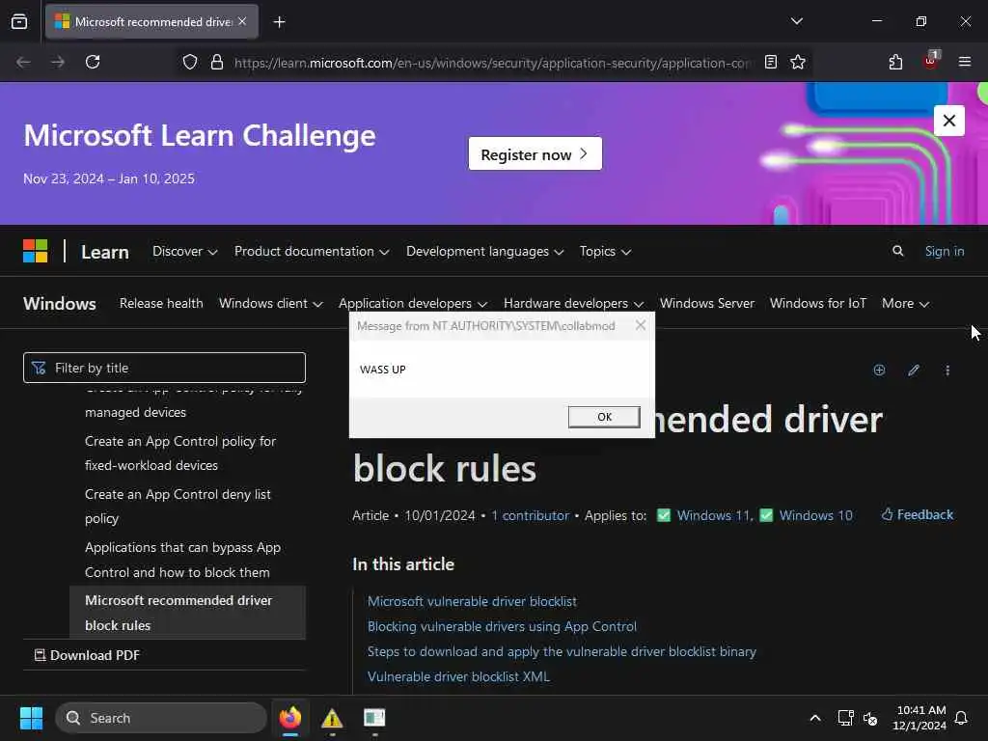Click the add to collection plus icon

click(x=879, y=370)
